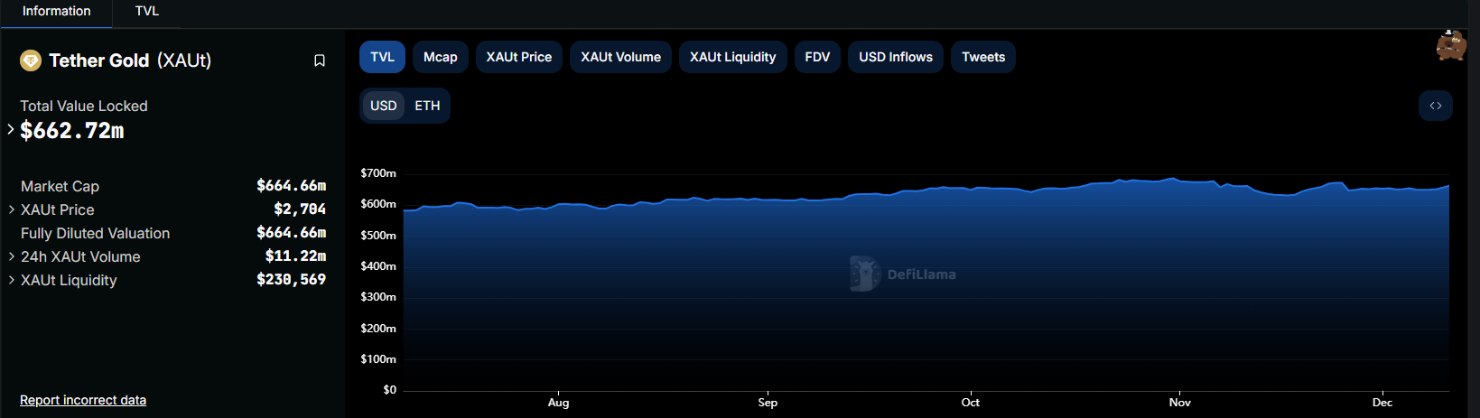Click the $11.22m volume value
The width and height of the screenshot is (1480, 418).
pyautogui.click(x=295, y=256)
